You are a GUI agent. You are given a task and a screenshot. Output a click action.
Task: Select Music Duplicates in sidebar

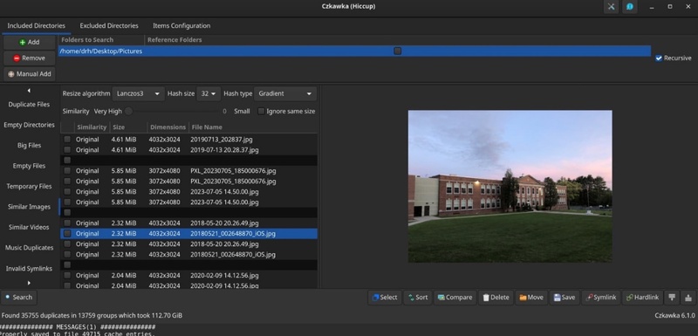[29, 248]
